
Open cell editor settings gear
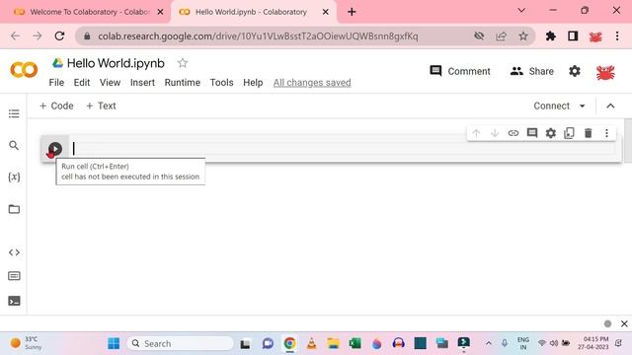(x=551, y=133)
